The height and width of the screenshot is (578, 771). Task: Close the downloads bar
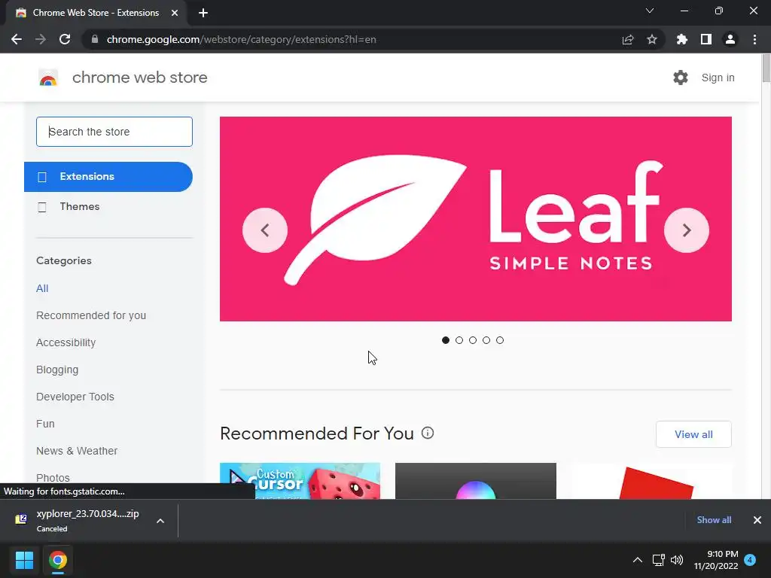coord(757,520)
